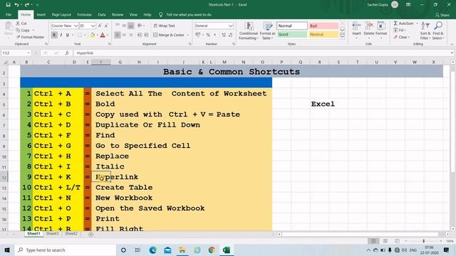Click the Copy icon in Clipboard group
The height and width of the screenshot is (256, 456).
pos(18,30)
